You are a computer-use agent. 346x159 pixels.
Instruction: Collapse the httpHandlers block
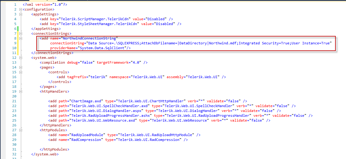click(21, 91)
